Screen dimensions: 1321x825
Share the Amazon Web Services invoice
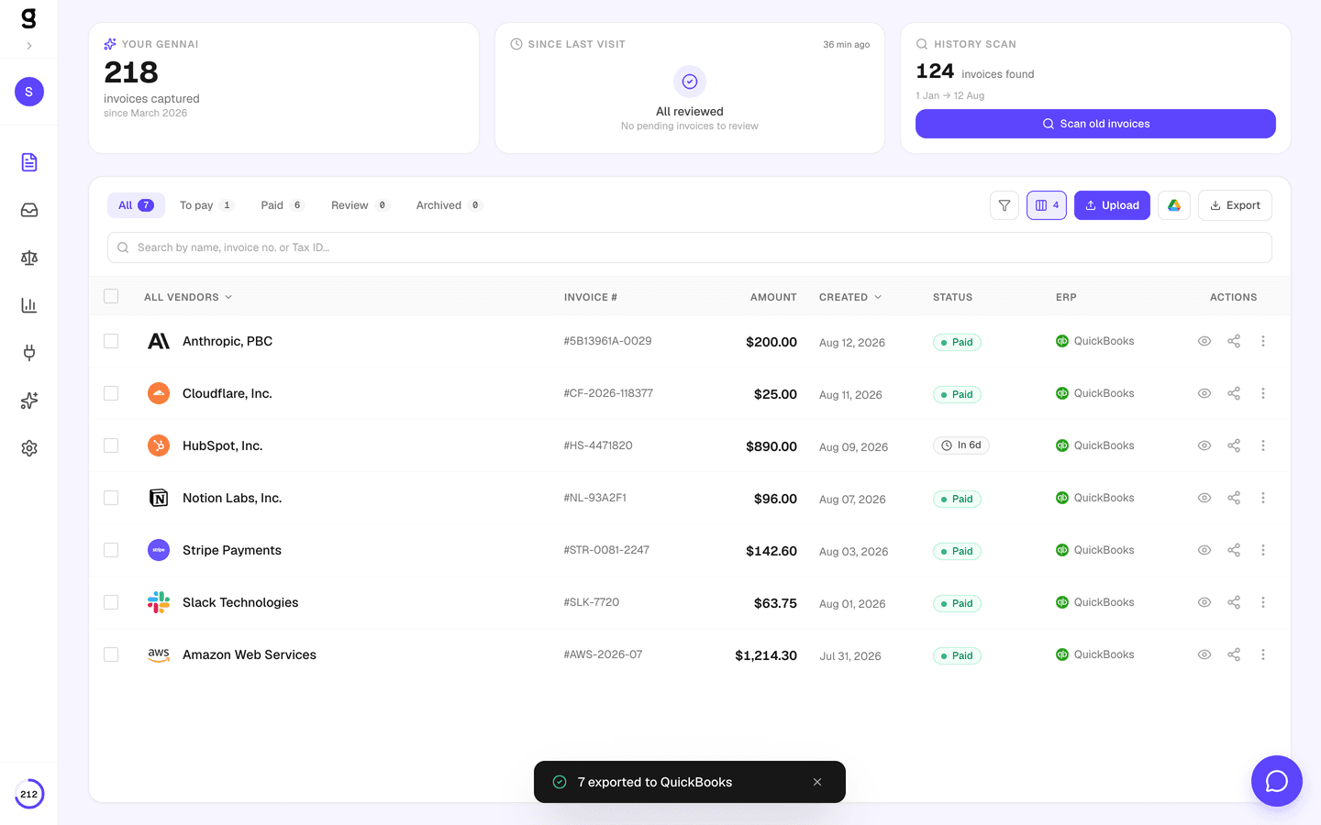pos(1234,654)
